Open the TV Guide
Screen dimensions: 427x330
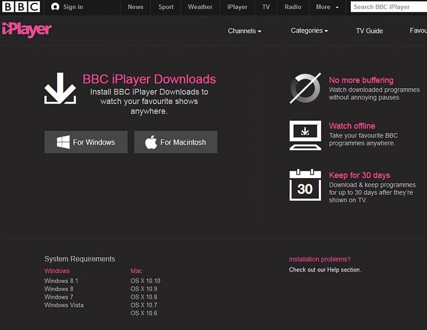click(x=369, y=31)
